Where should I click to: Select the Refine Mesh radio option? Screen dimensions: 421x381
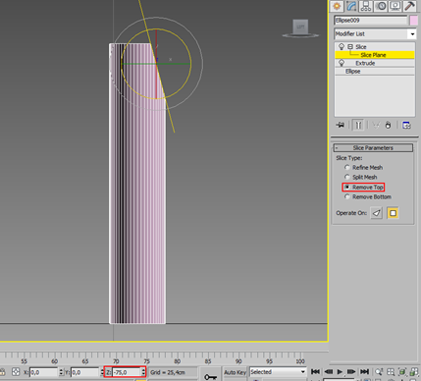coord(364,167)
